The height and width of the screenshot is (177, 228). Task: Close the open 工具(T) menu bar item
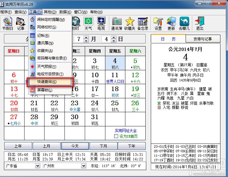(35, 12)
